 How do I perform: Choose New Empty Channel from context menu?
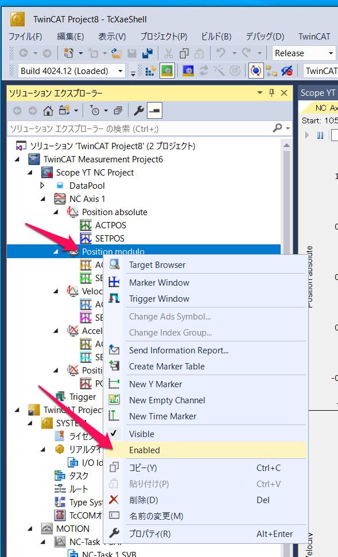(x=206, y=400)
